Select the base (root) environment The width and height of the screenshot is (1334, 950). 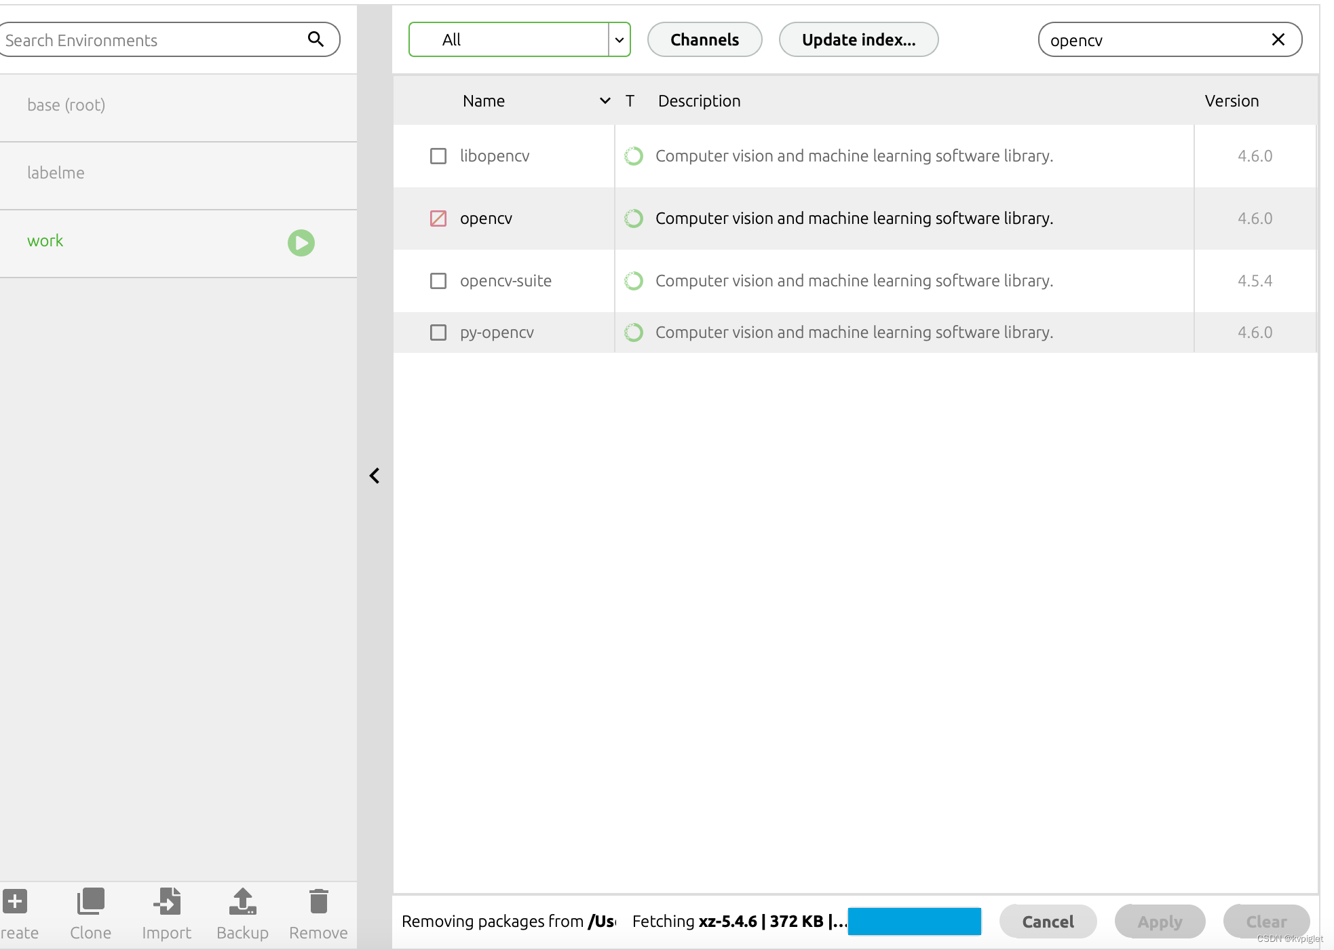[x=66, y=105]
